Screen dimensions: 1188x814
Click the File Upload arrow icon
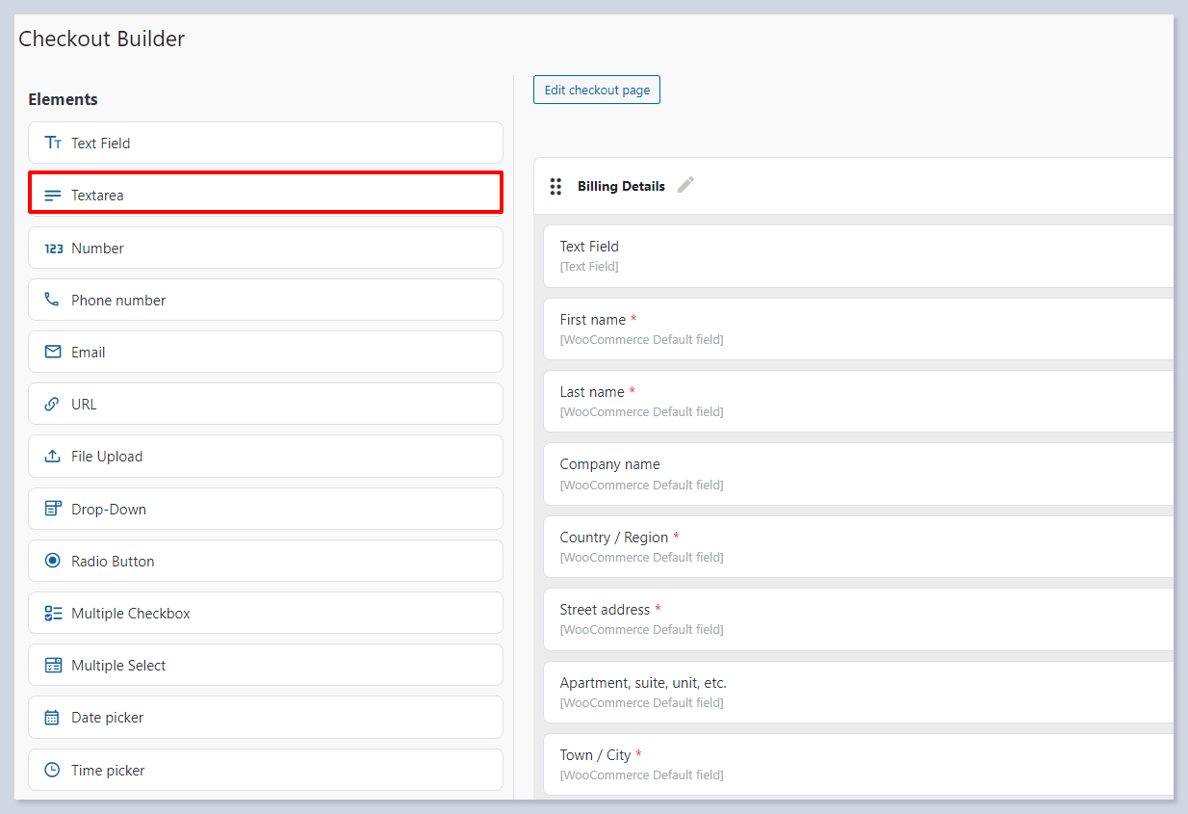point(53,457)
